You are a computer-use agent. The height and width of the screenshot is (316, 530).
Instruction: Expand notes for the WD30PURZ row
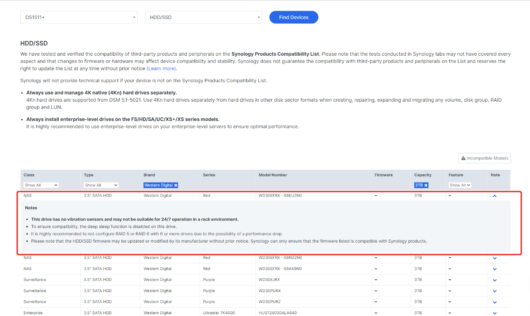click(495, 302)
